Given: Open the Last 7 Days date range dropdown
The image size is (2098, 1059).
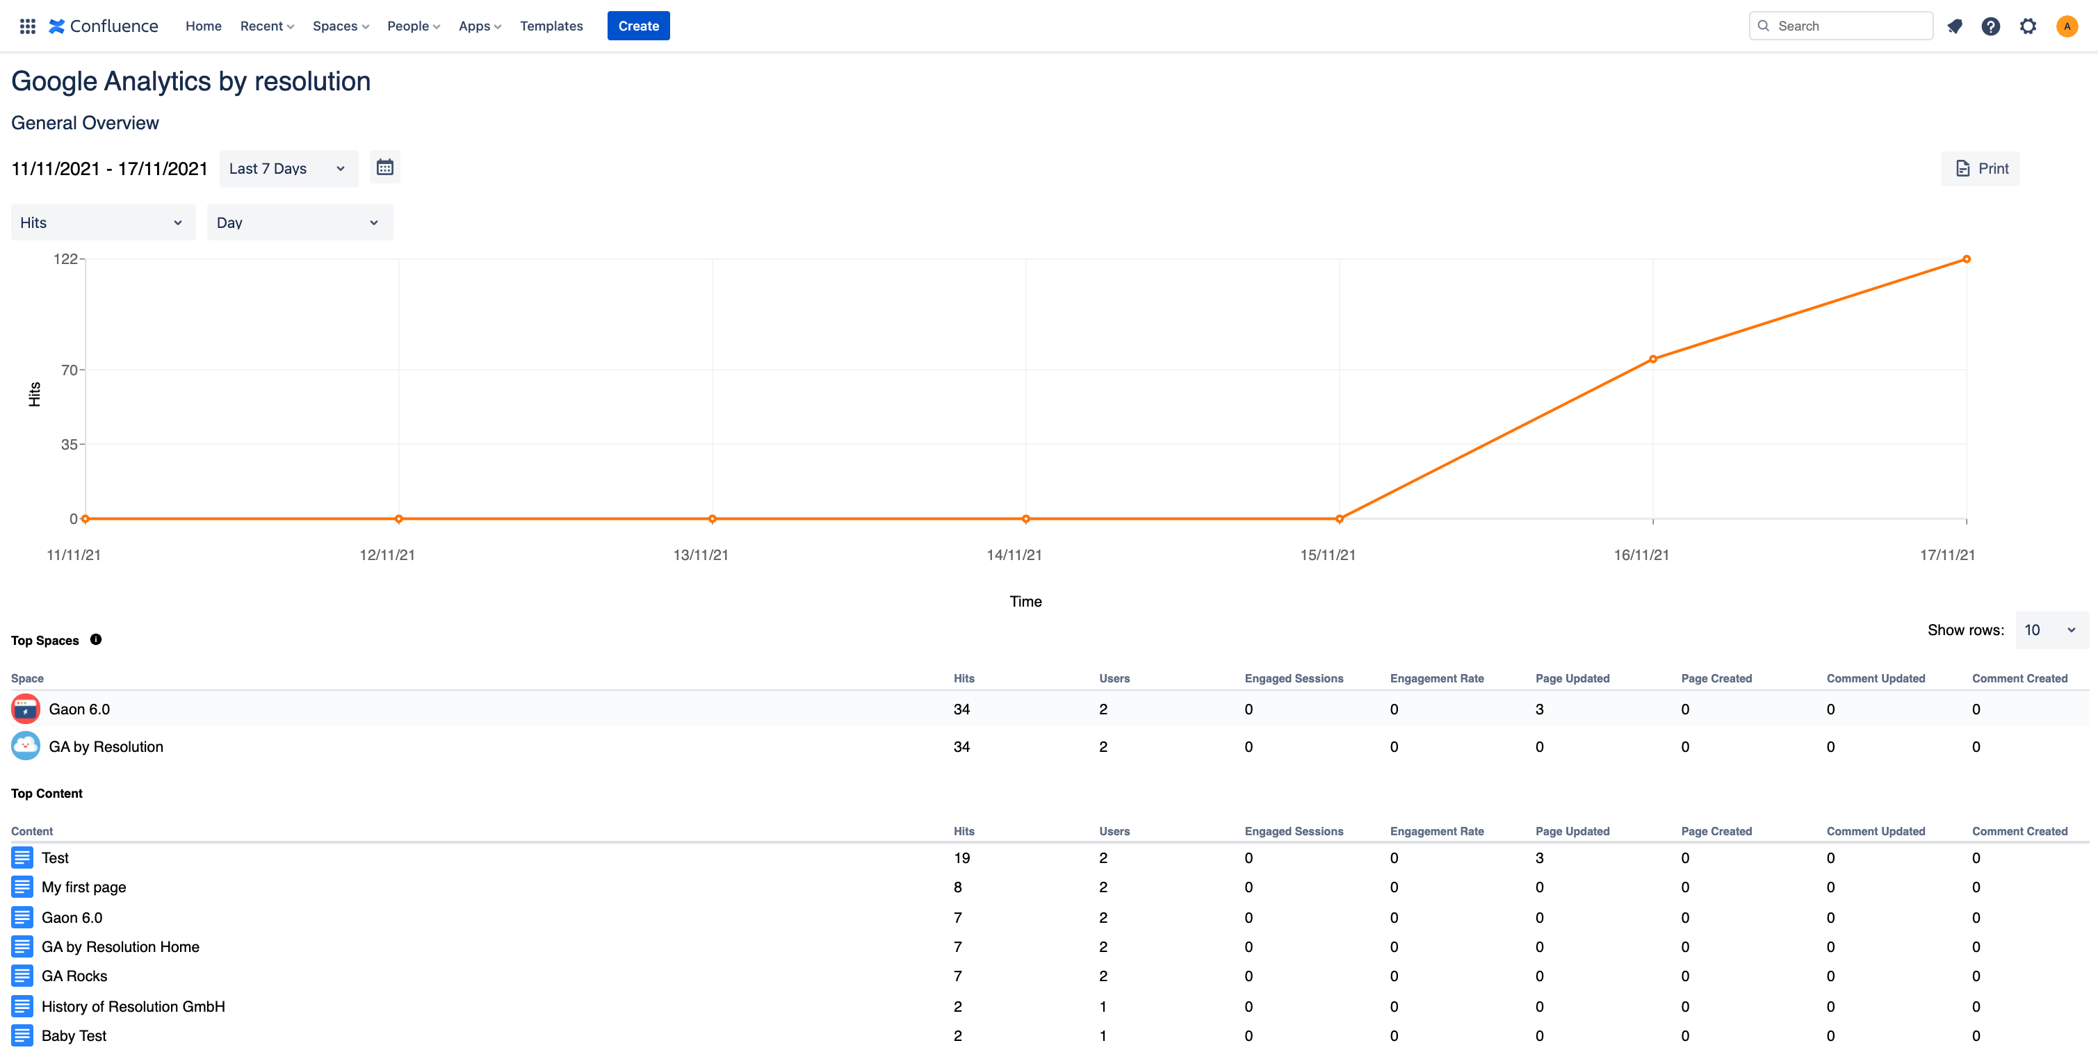Looking at the screenshot, I should (288, 167).
